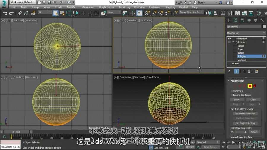This screenshot has height=150, width=267.
Task: Click the Play Animation button
Action: click(x=233, y=142)
